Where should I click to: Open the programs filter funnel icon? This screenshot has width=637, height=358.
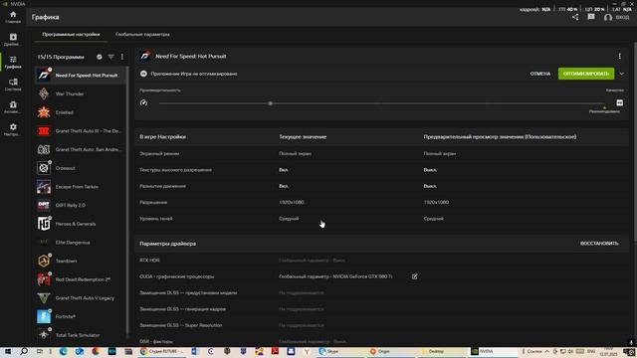pyautogui.click(x=110, y=57)
